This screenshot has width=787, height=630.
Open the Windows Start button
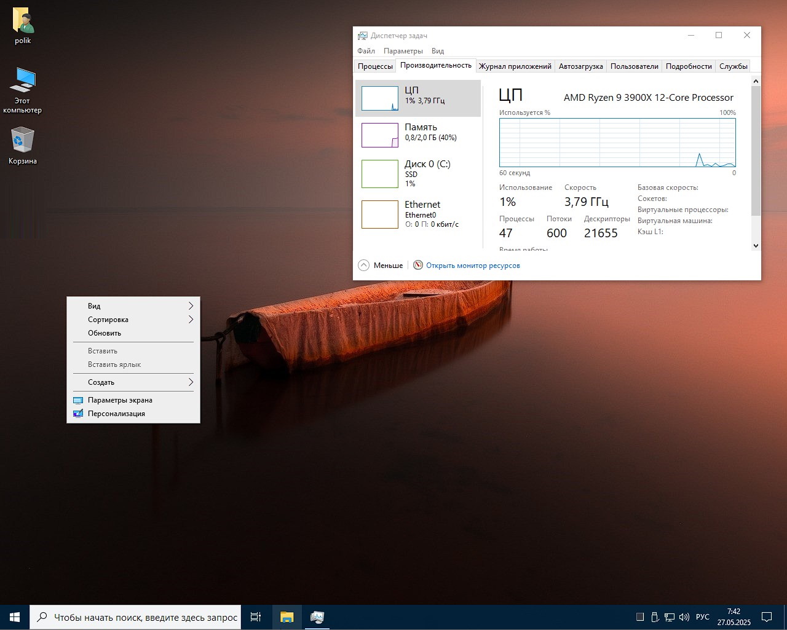tap(15, 617)
